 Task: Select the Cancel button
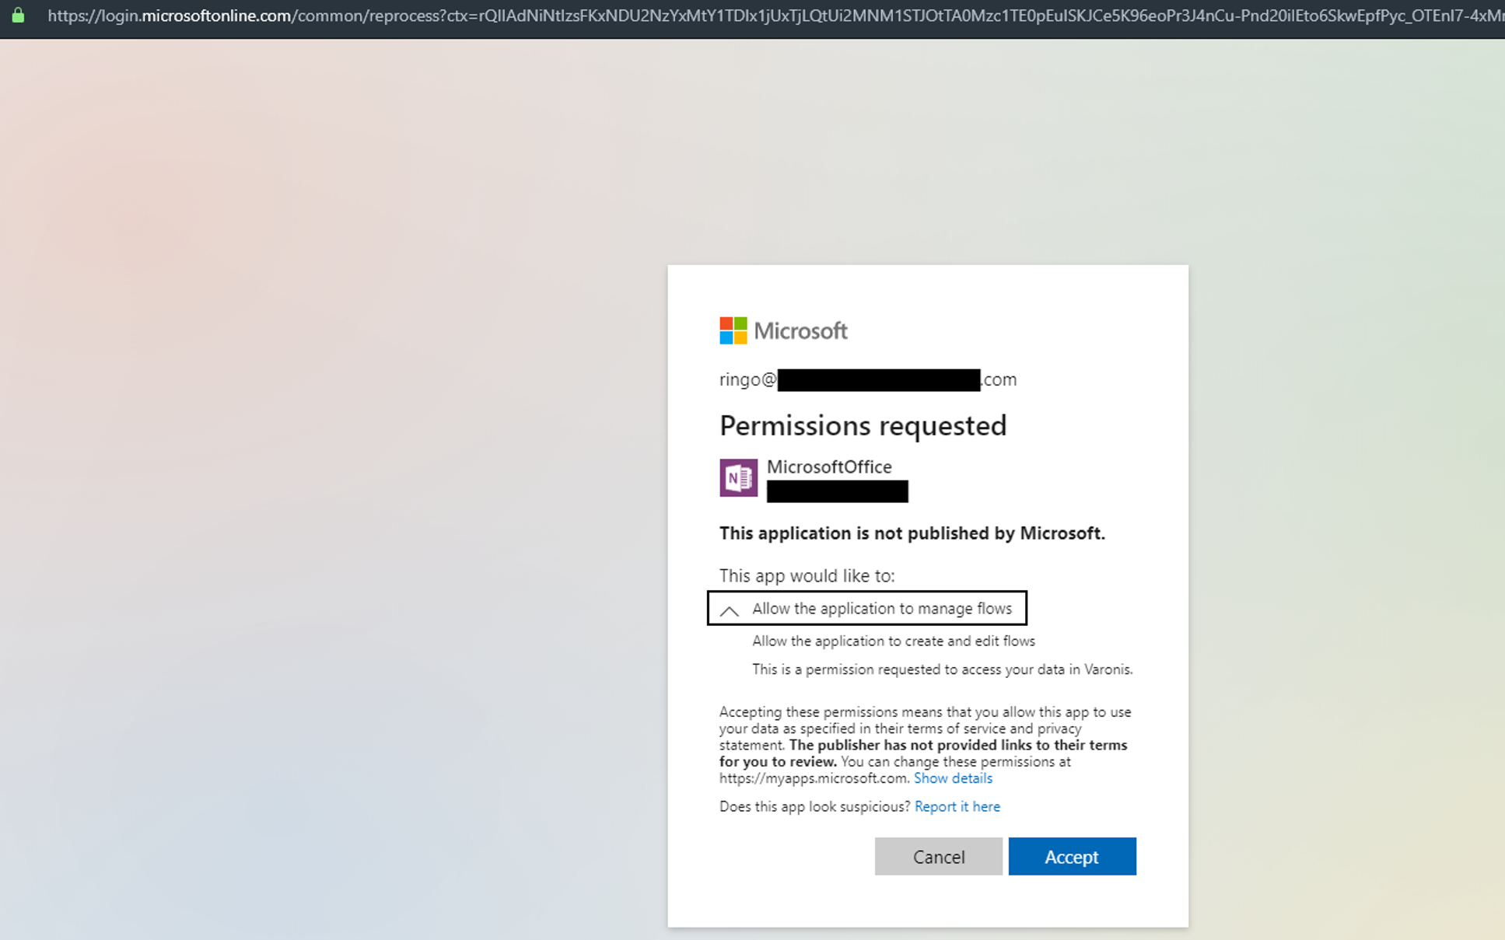[x=938, y=856]
